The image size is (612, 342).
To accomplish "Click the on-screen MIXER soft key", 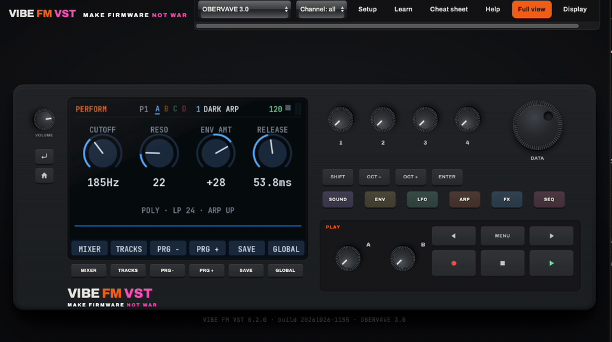I will tap(89, 249).
